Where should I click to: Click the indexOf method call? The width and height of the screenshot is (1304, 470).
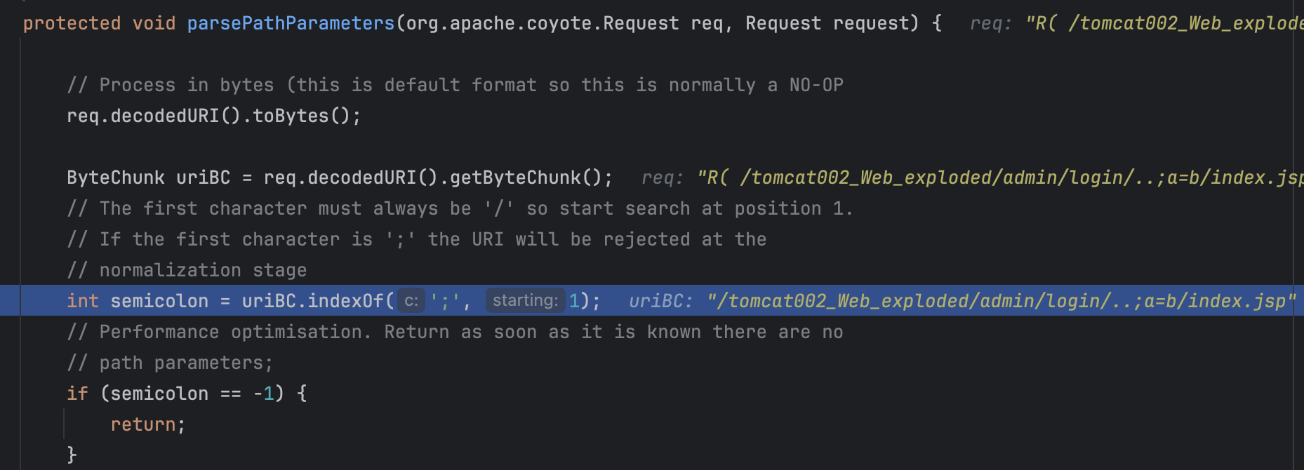pos(345,301)
